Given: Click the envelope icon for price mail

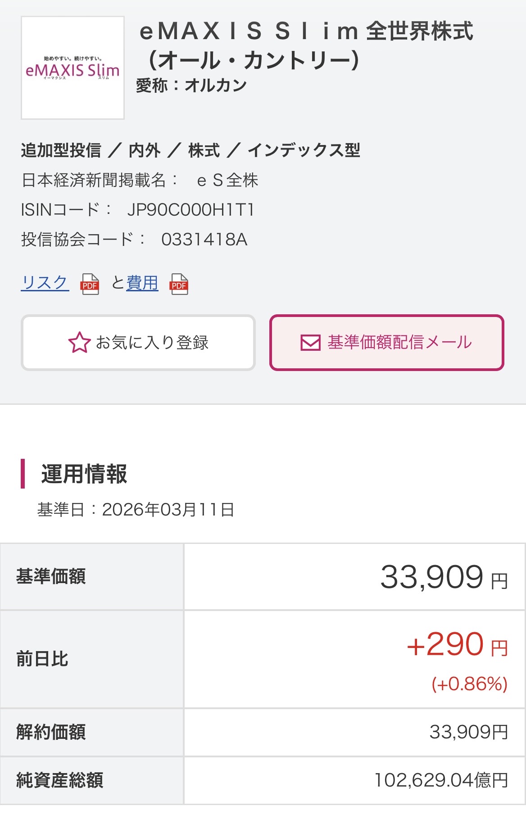Looking at the screenshot, I should pyautogui.click(x=310, y=343).
